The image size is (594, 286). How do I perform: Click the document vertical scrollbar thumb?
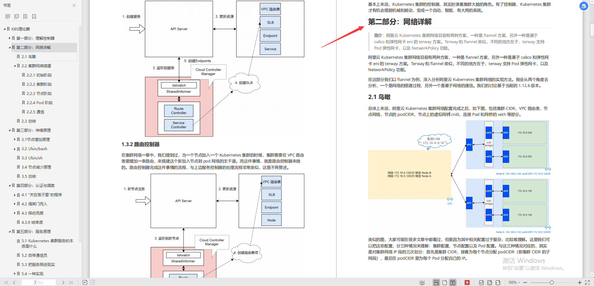(591, 30)
